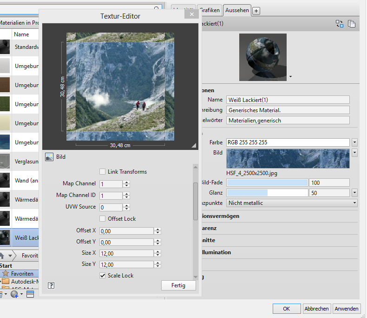Switch to the Aussehen tab
Image resolution: width=367 pixels, height=318 pixels.
(237, 10)
